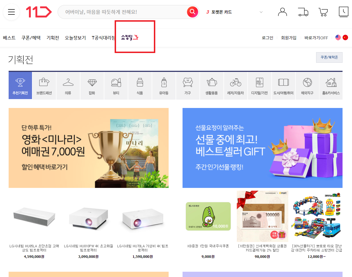
Task: Click the 쇼킹딜 logo in navigation
Action: tap(130, 37)
